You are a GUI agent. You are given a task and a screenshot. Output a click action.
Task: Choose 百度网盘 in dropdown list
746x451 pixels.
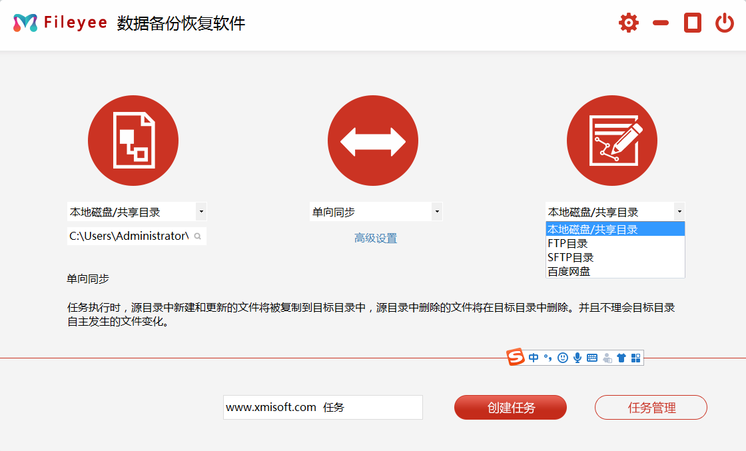point(569,271)
